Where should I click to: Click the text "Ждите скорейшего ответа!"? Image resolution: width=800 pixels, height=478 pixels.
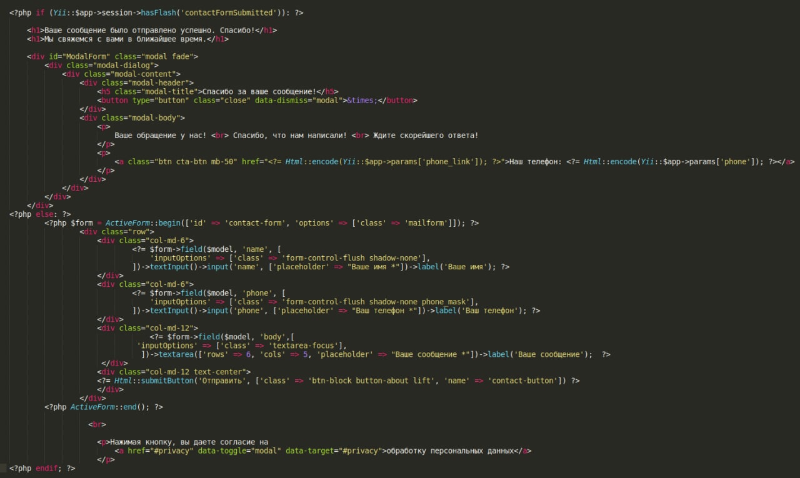pos(427,136)
